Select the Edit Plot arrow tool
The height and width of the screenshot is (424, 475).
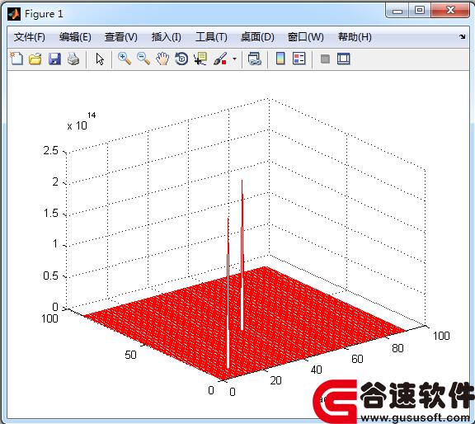coord(100,59)
